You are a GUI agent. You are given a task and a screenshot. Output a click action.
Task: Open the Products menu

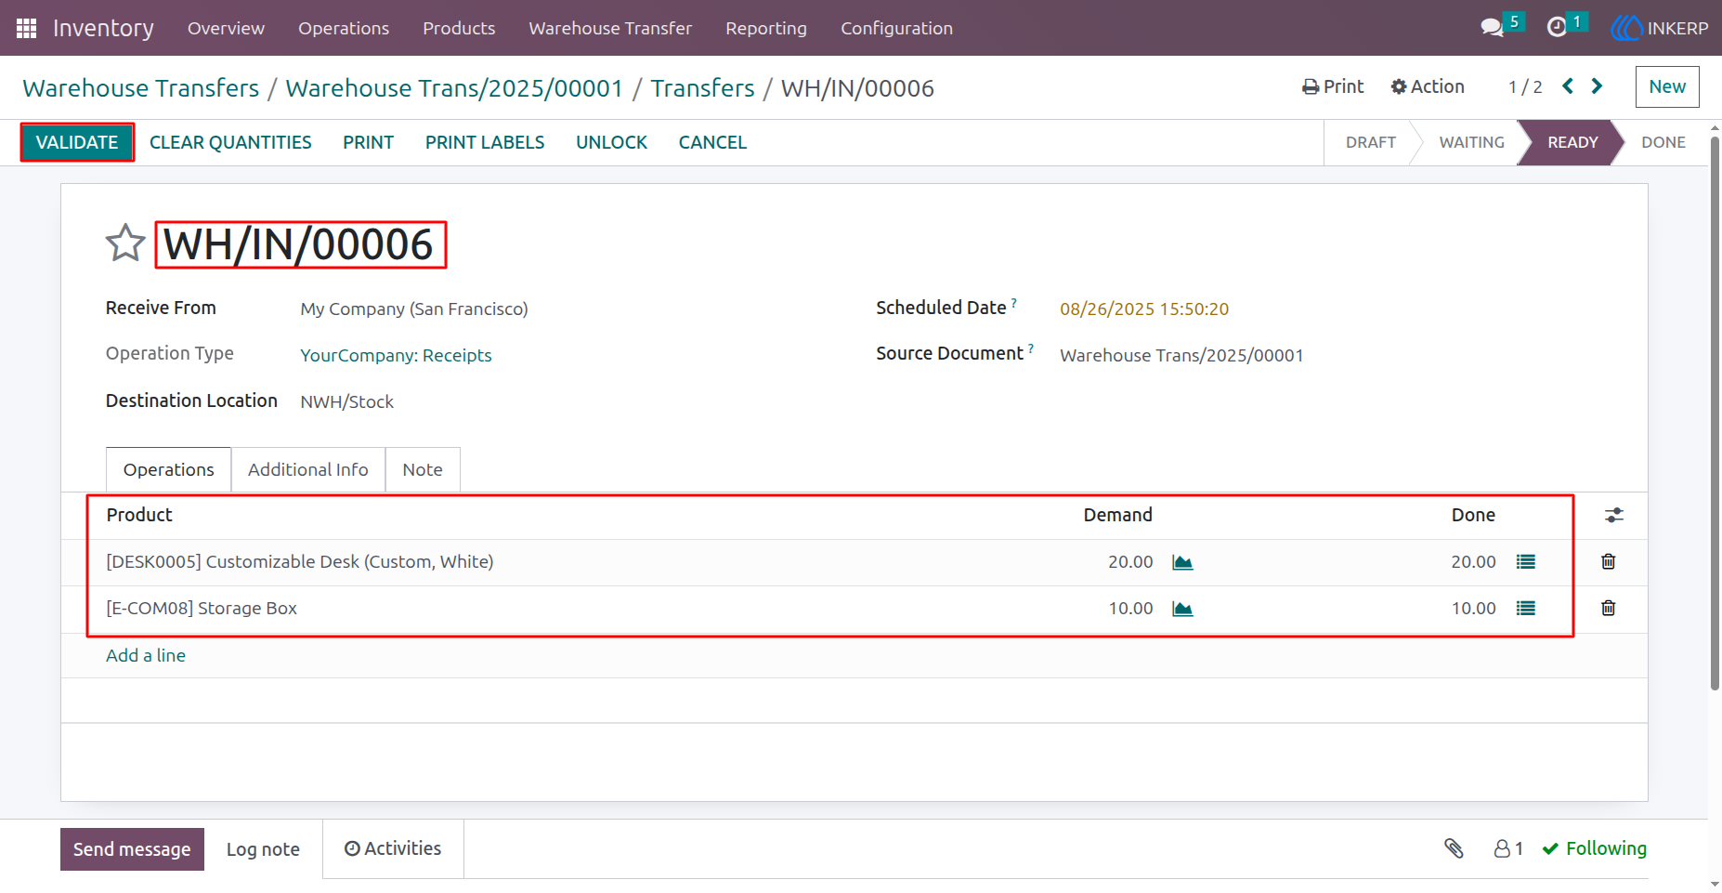coord(459,28)
